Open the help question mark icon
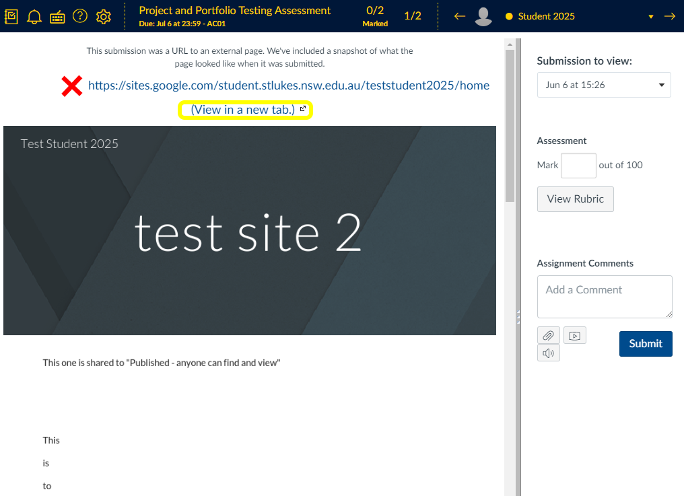Image resolution: width=684 pixels, height=496 pixels. point(80,16)
